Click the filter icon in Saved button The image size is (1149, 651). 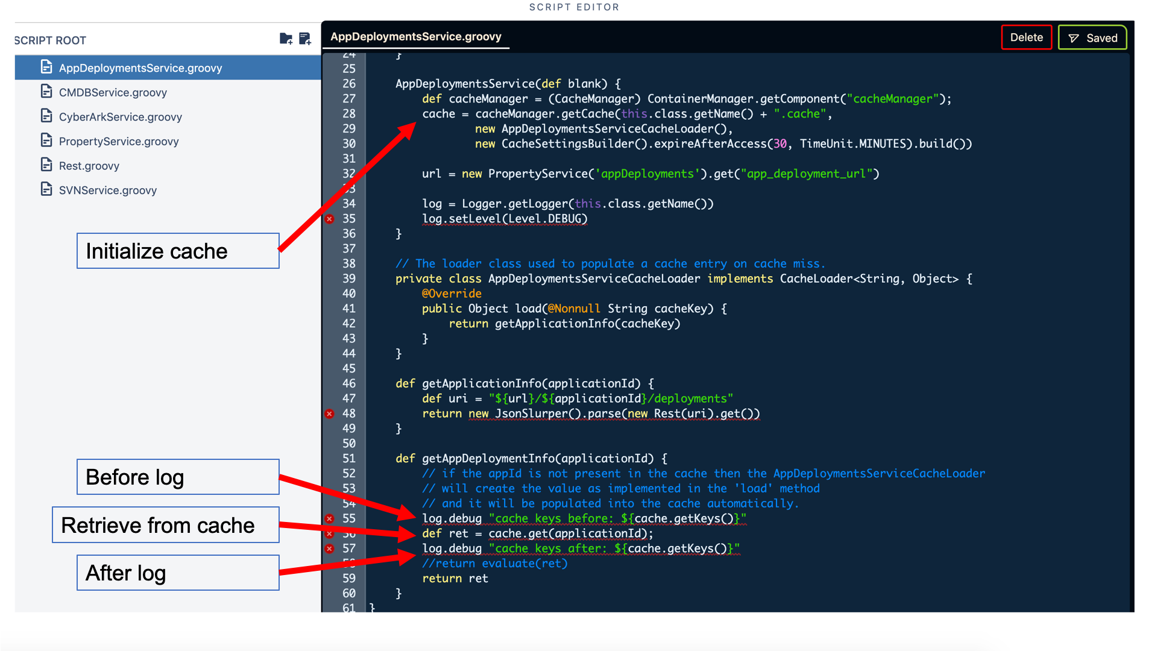point(1074,38)
